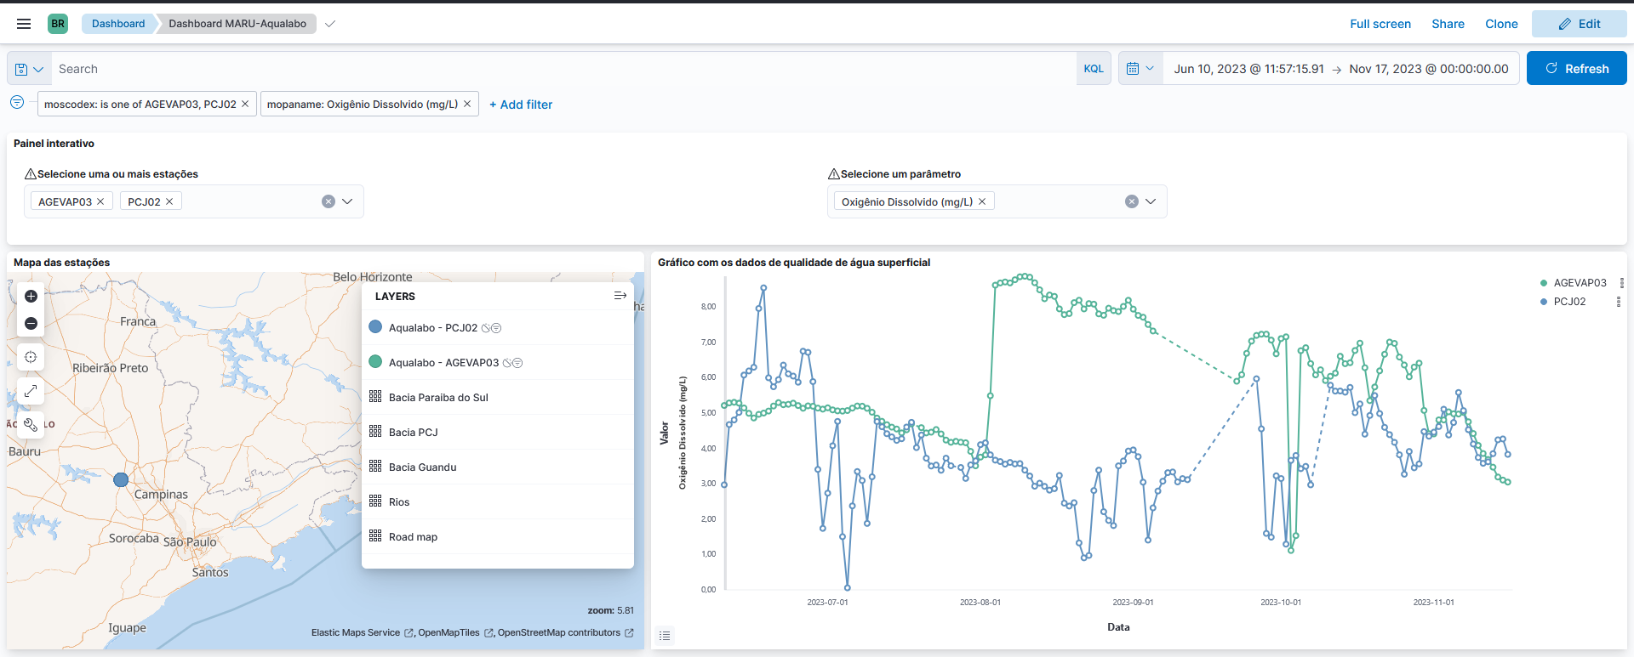Open the date quick menu calendar dropdown
The width and height of the screenshot is (1634, 657).
pos(1140,69)
